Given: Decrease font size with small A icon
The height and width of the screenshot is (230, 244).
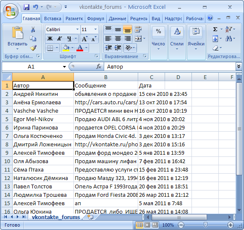Looking at the screenshot, I should pos(94,39).
